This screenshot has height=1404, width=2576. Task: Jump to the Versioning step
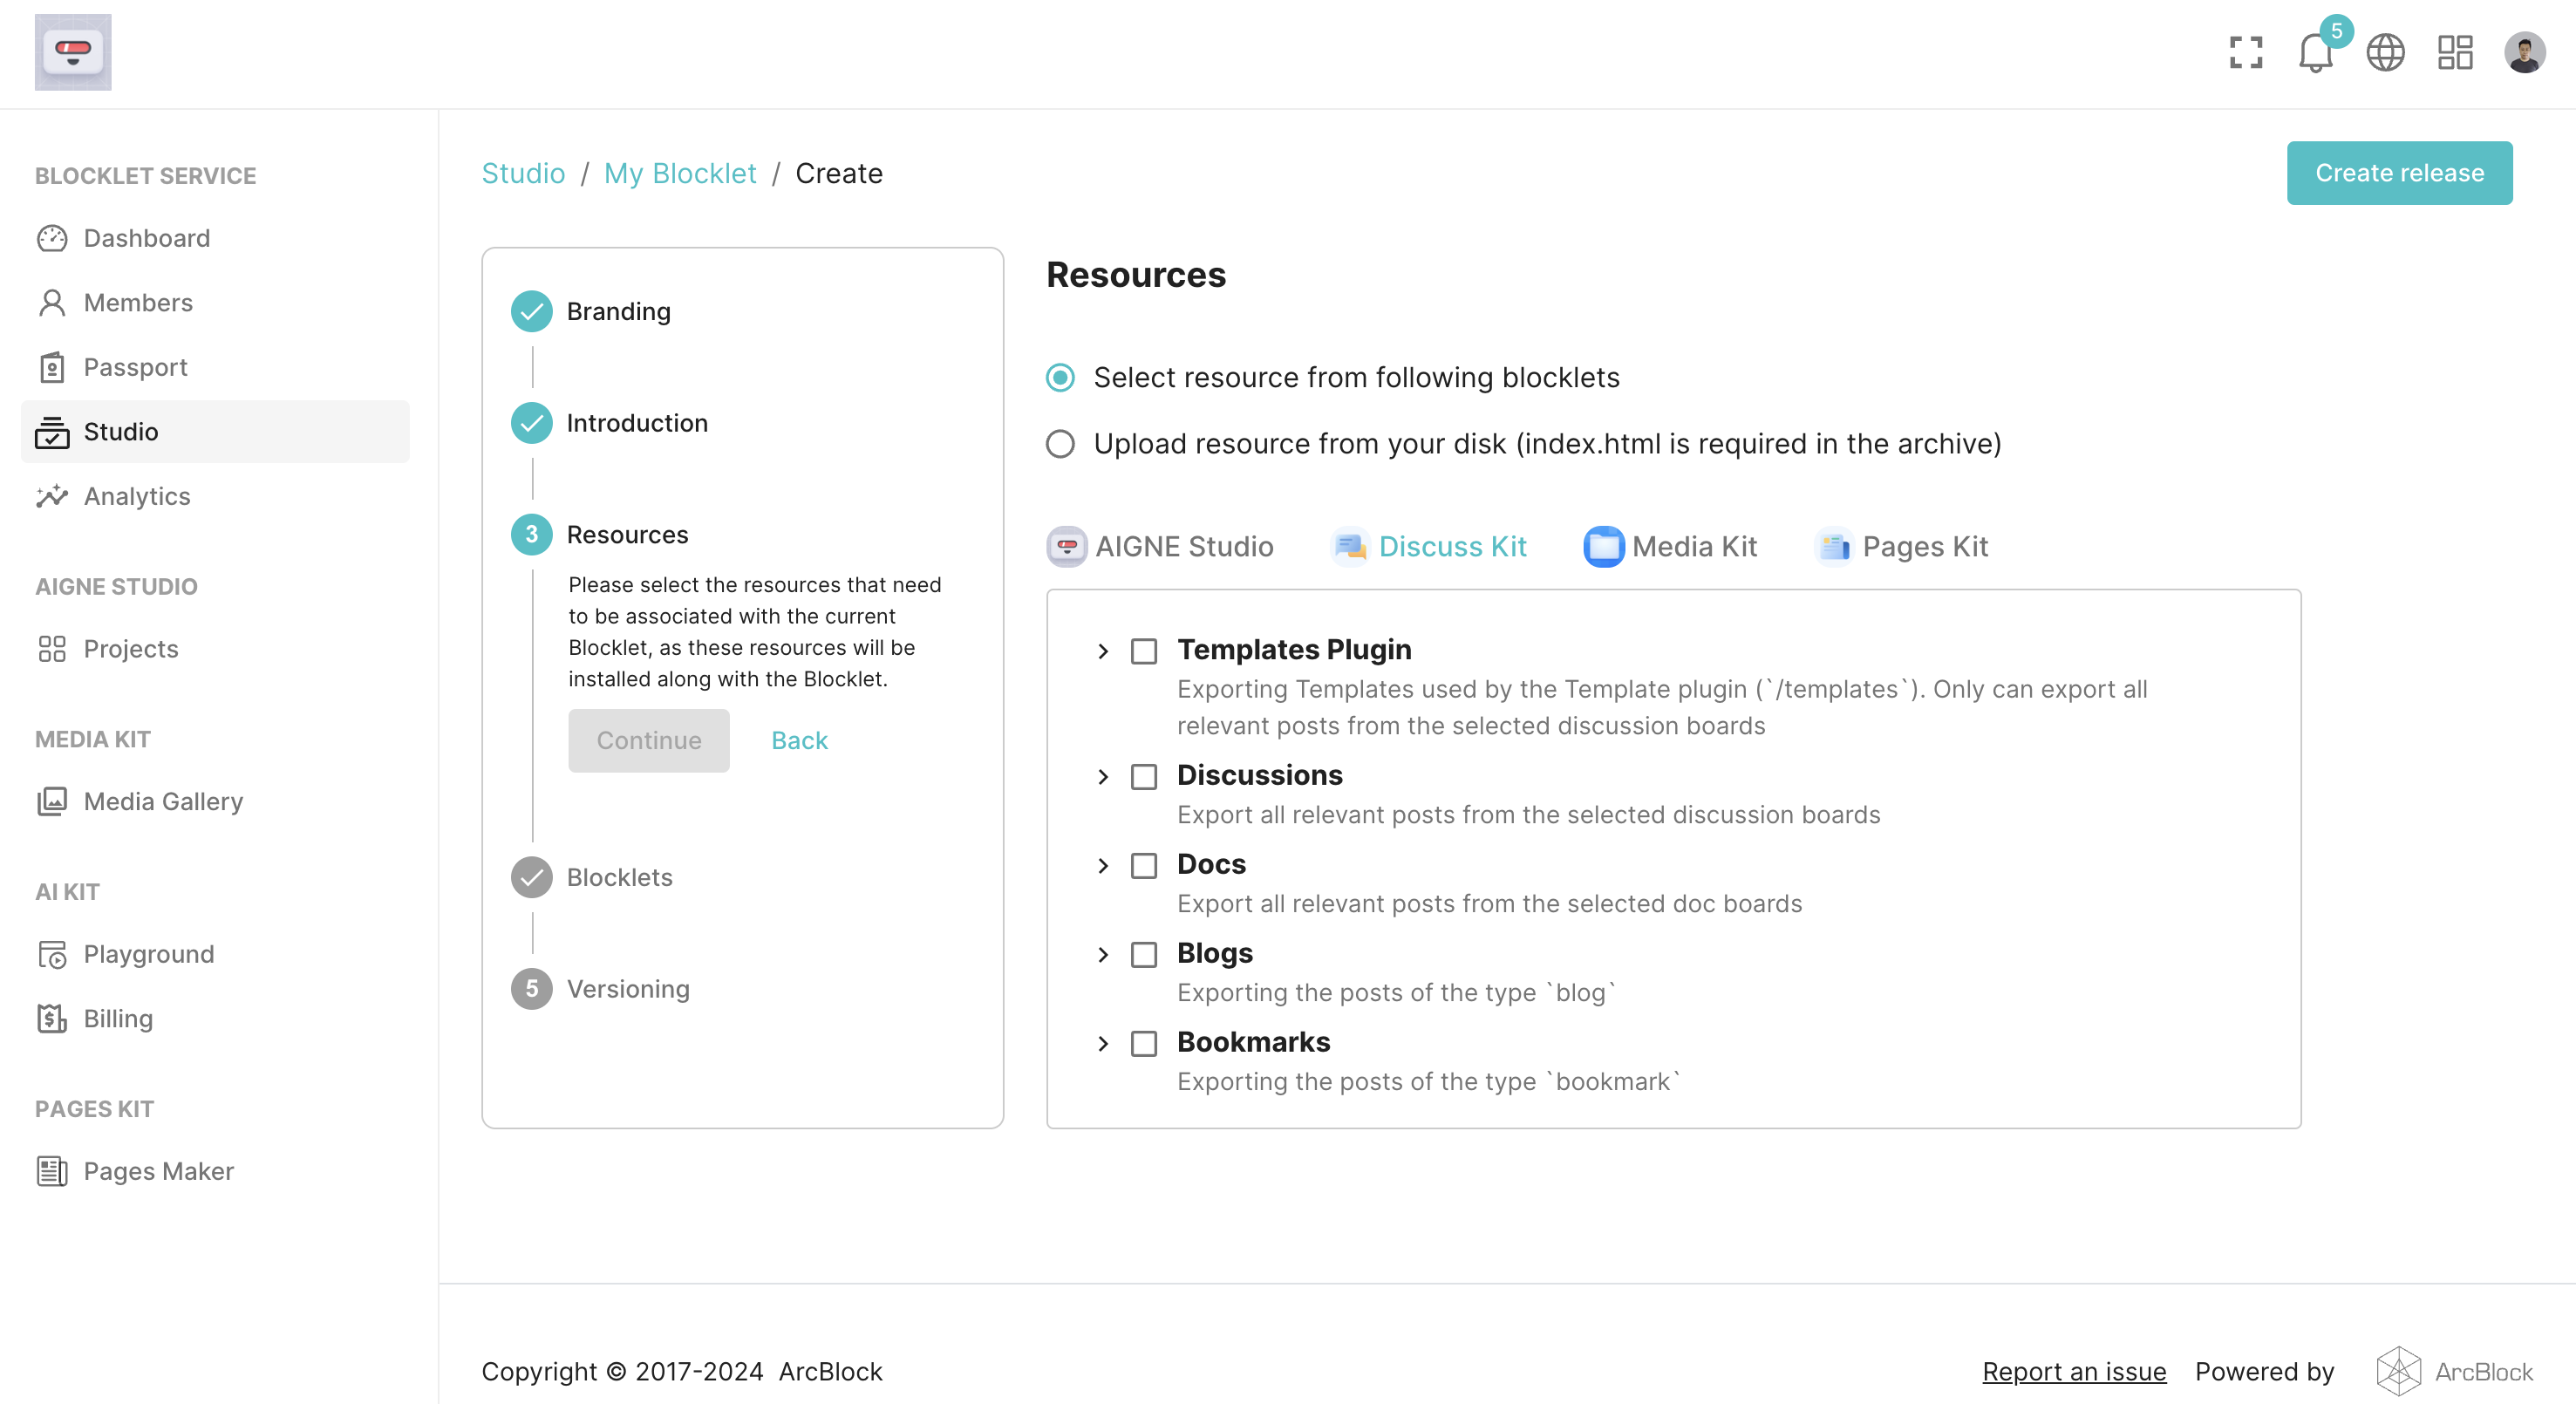point(628,989)
